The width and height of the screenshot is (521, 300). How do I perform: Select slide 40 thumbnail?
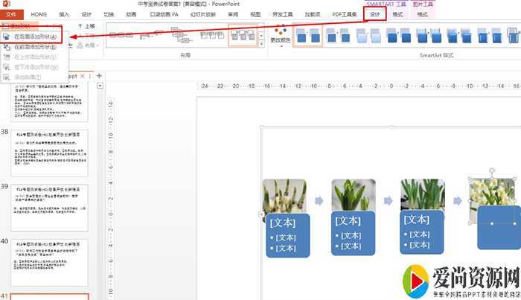49,258
